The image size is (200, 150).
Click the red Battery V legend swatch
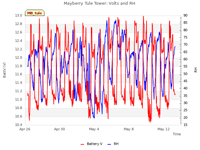click(82, 144)
